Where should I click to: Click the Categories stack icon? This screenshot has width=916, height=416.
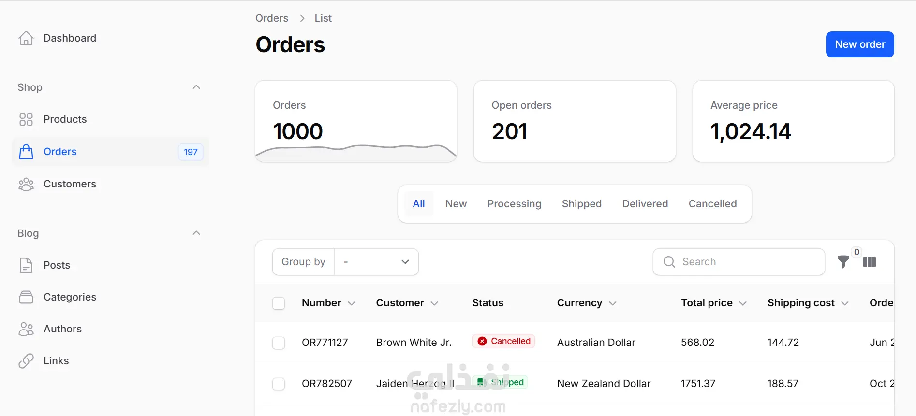[26, 297]
